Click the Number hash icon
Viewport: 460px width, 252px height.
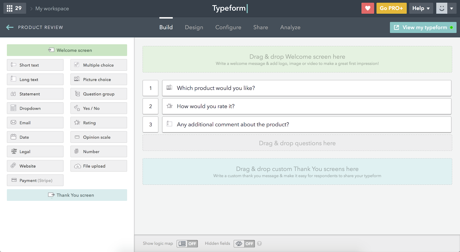pos(76,151)
